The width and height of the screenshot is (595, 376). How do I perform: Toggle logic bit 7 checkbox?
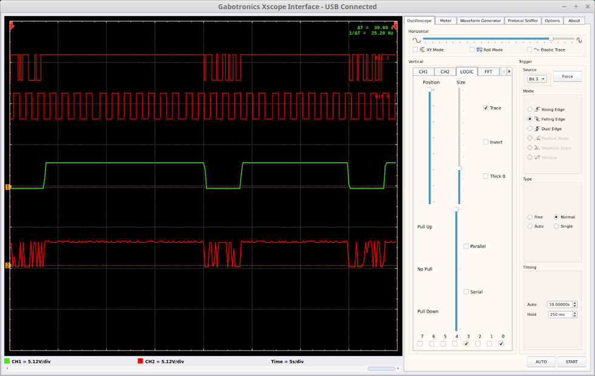(420, 344)
